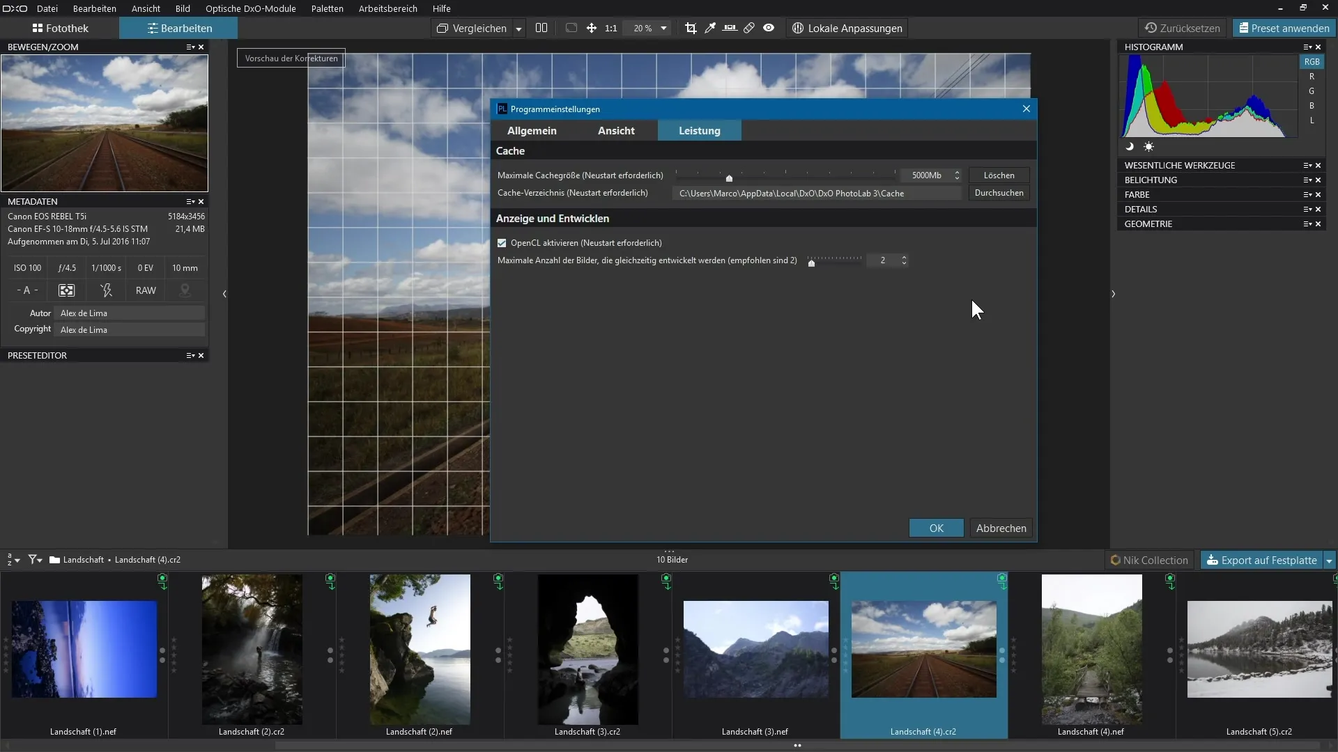
Task: Expand the GEOMETRIE palette
Action: click(x=1148, y=224)
